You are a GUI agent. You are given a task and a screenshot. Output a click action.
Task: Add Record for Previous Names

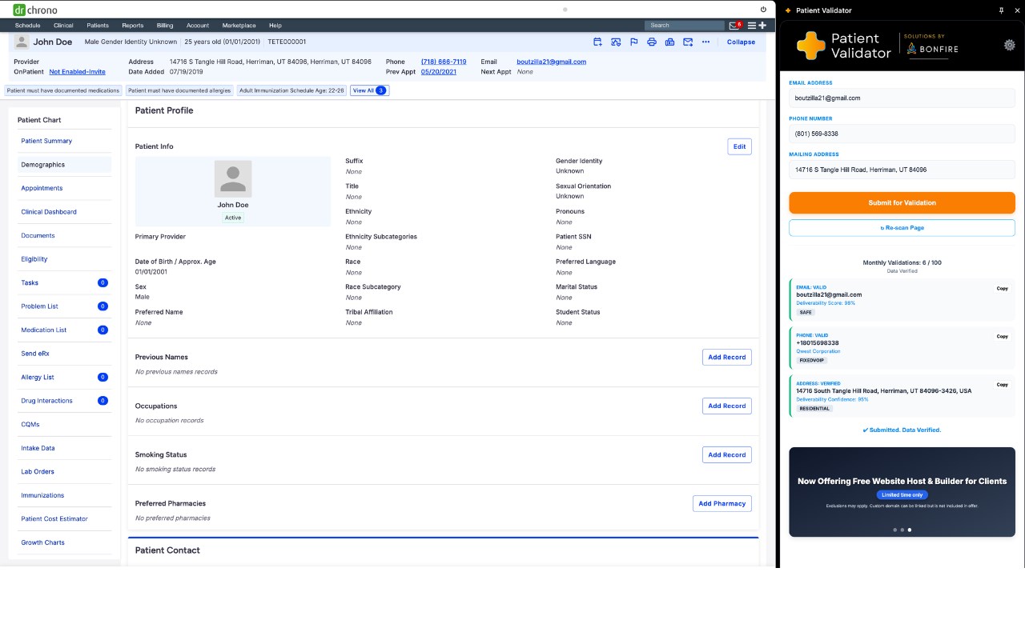727,358
